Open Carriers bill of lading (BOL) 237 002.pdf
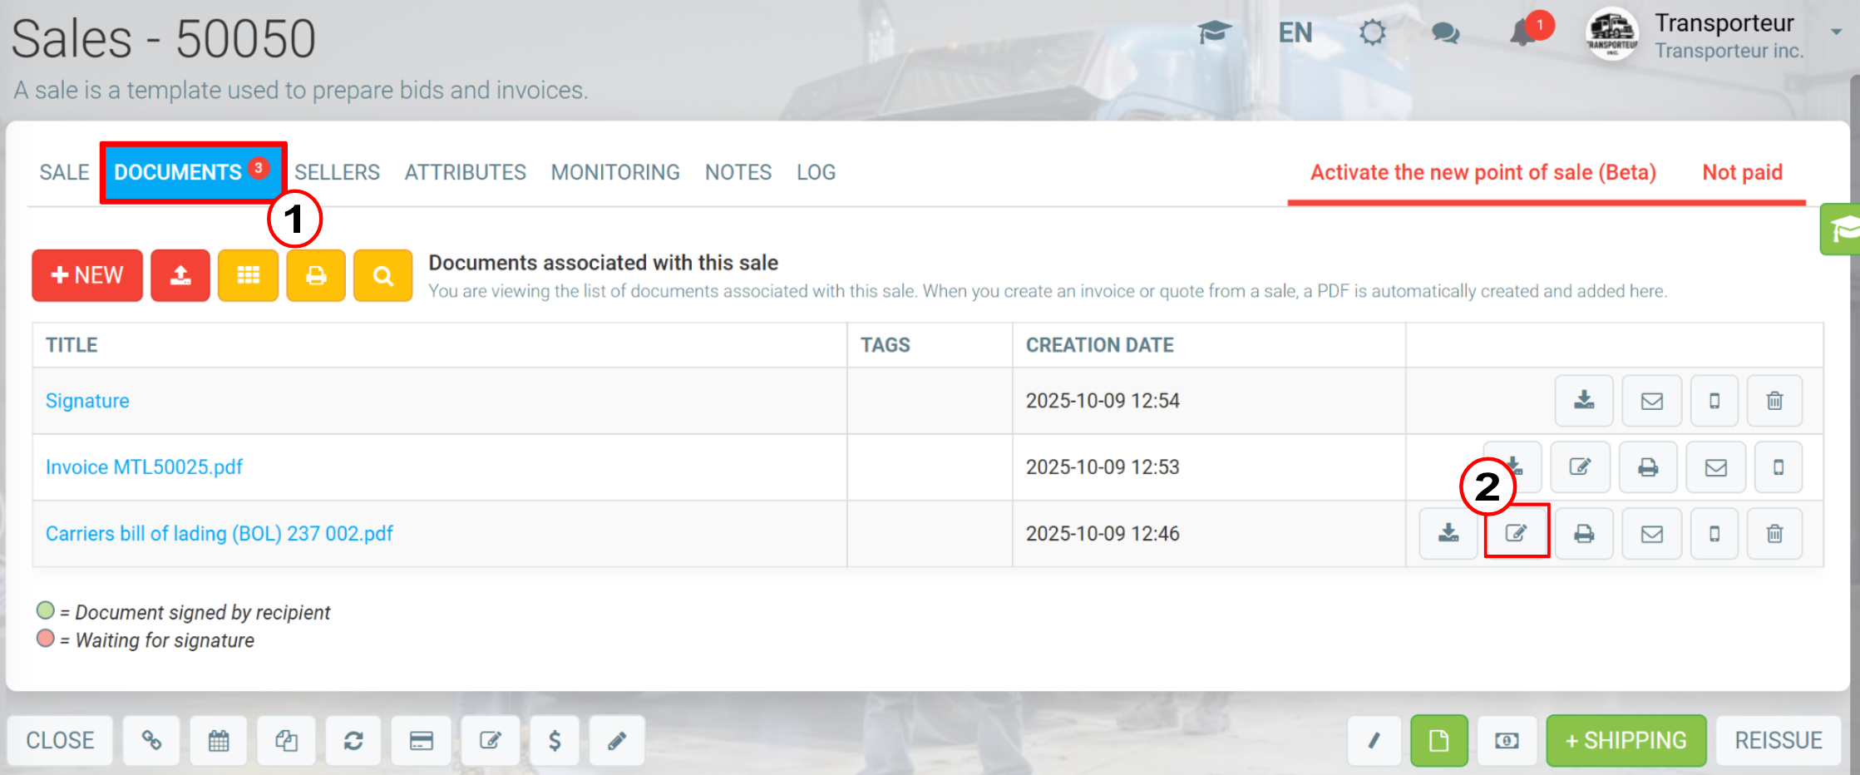1860x775 pixels. coord(219,534)
